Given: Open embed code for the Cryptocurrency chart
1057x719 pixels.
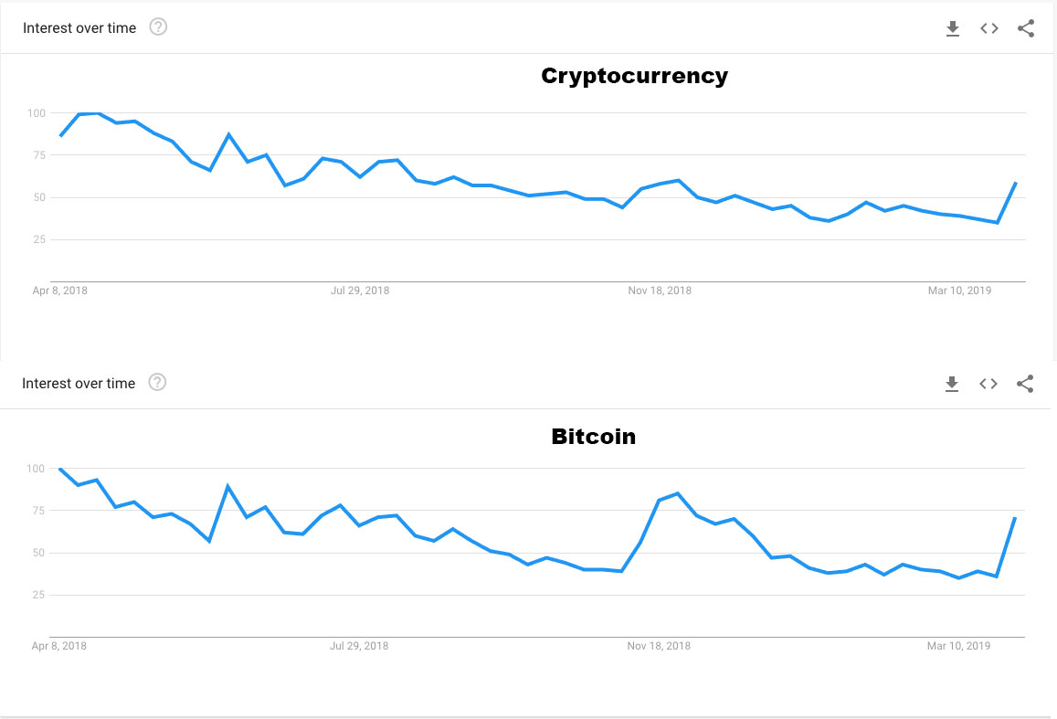Looking at the screenshot, I should click(x=989, y=27).
